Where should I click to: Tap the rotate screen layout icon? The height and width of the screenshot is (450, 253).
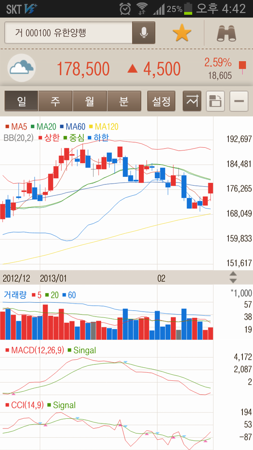coord(215,101)
